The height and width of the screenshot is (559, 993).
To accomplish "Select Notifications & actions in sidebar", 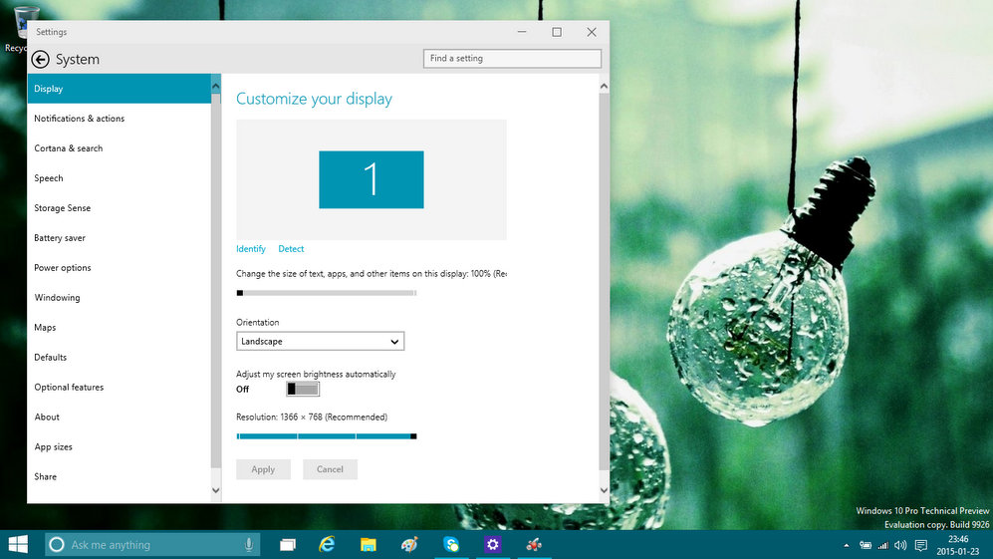I will point(80,119).
